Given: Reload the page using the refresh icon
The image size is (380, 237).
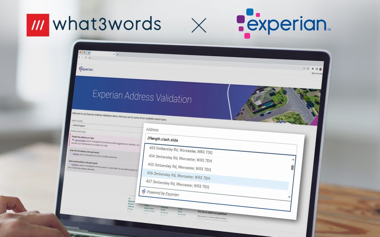Looking at the screenshot, I should (x=86, y=58).
